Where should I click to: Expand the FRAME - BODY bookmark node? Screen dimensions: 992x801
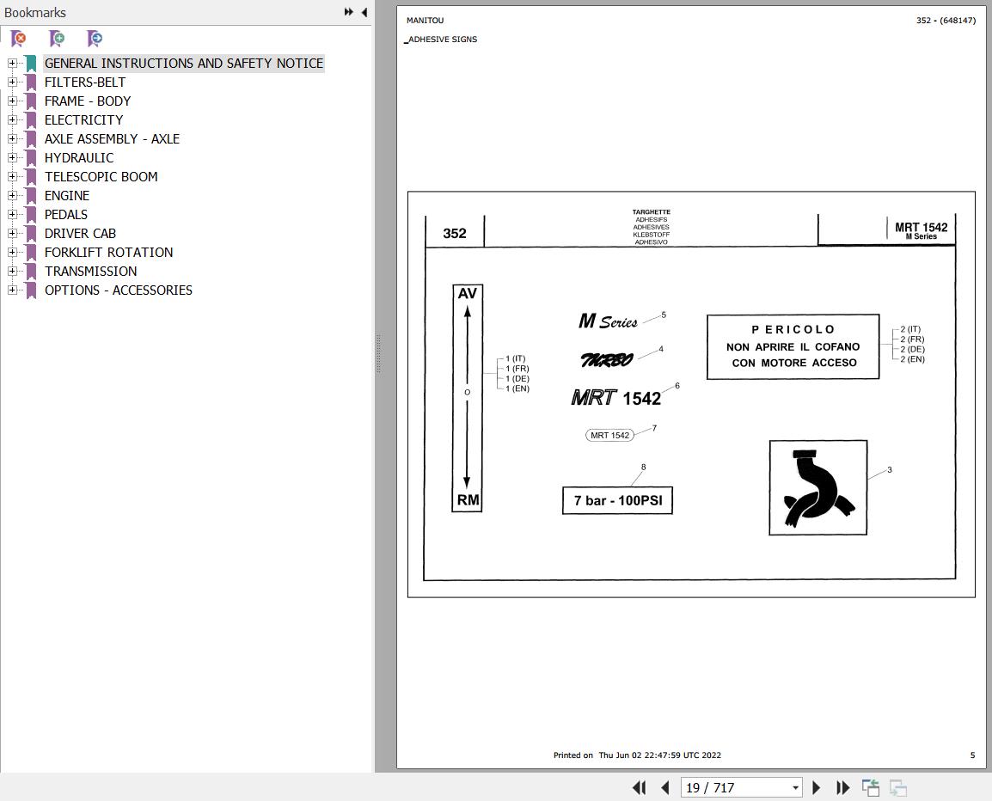[12, 101]
